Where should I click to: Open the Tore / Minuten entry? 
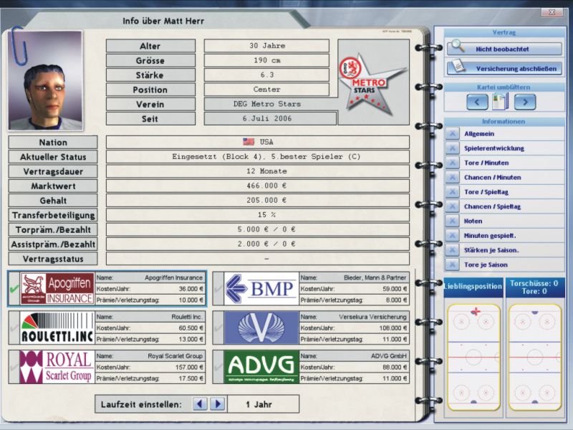486,163
